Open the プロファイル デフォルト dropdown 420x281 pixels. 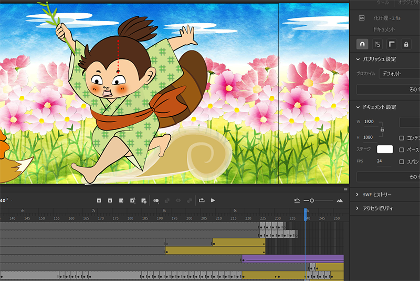tap(399, 74)
